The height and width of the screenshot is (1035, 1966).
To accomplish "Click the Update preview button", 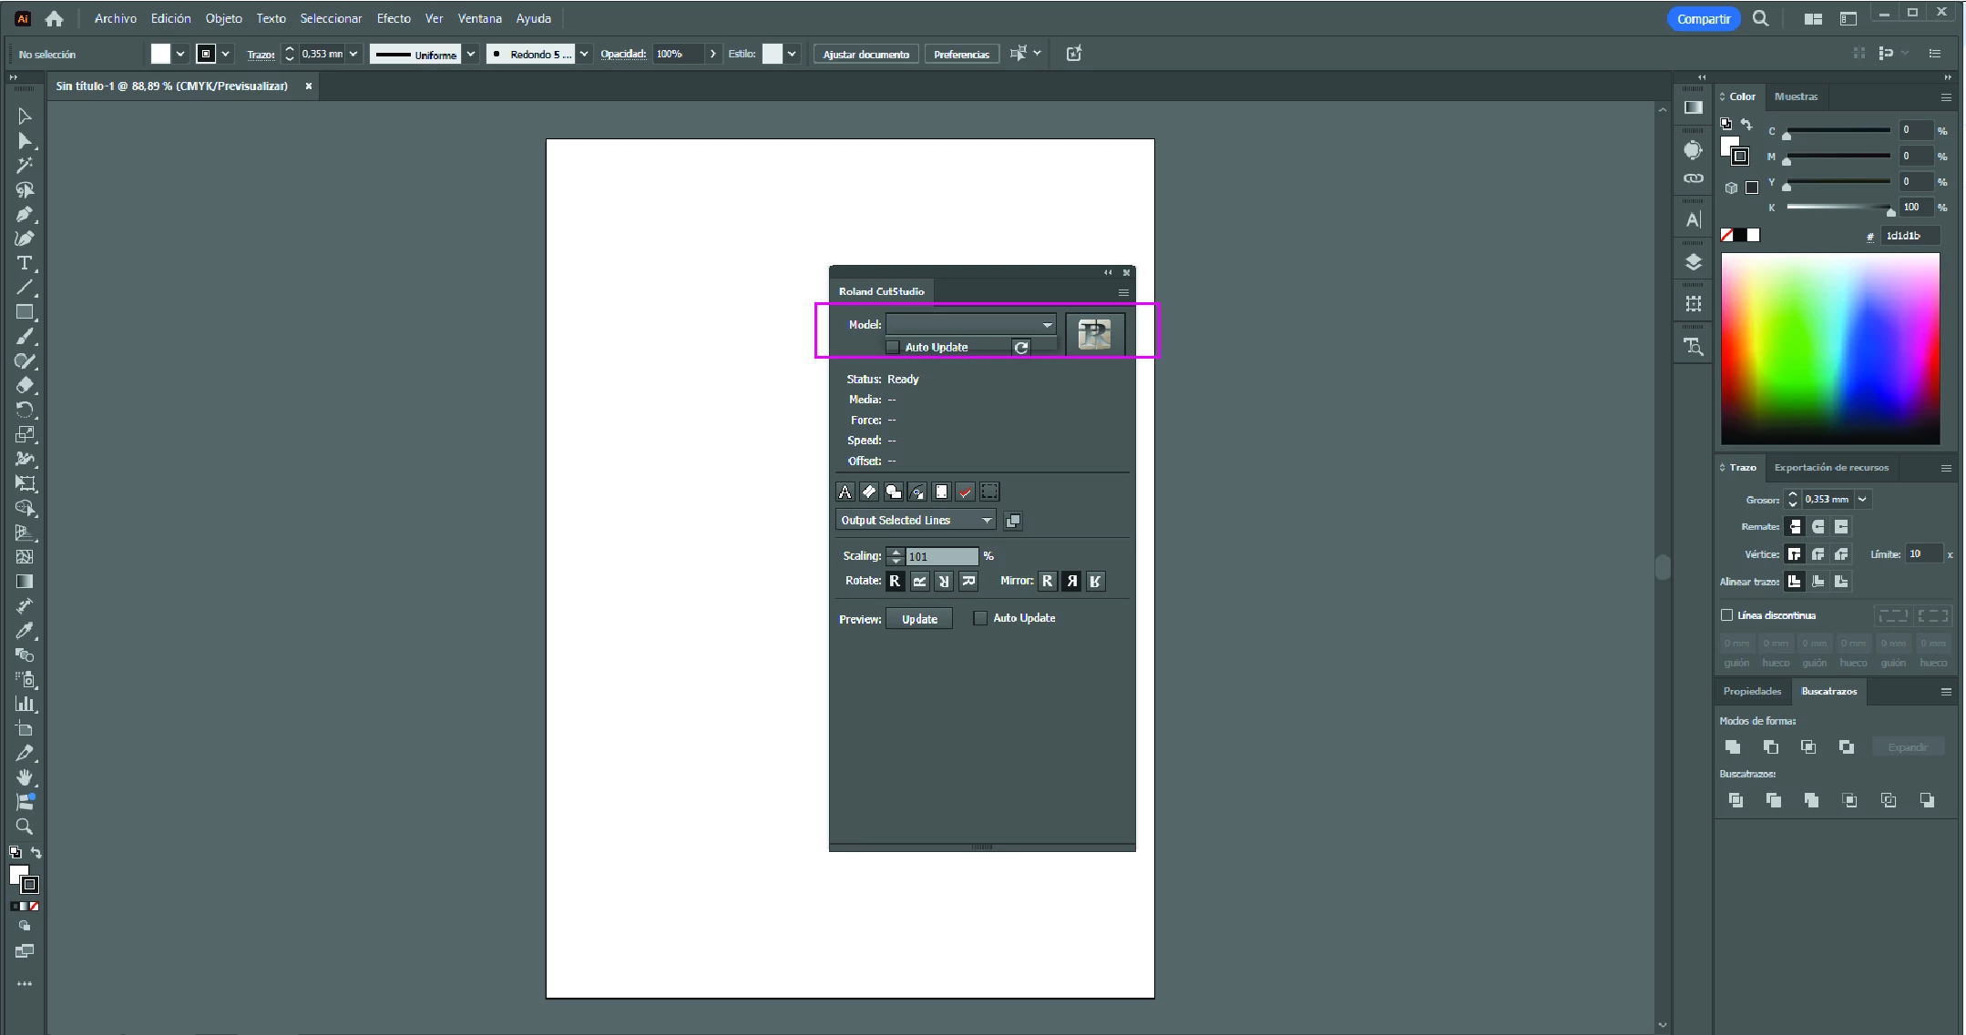I will (919, 619).
